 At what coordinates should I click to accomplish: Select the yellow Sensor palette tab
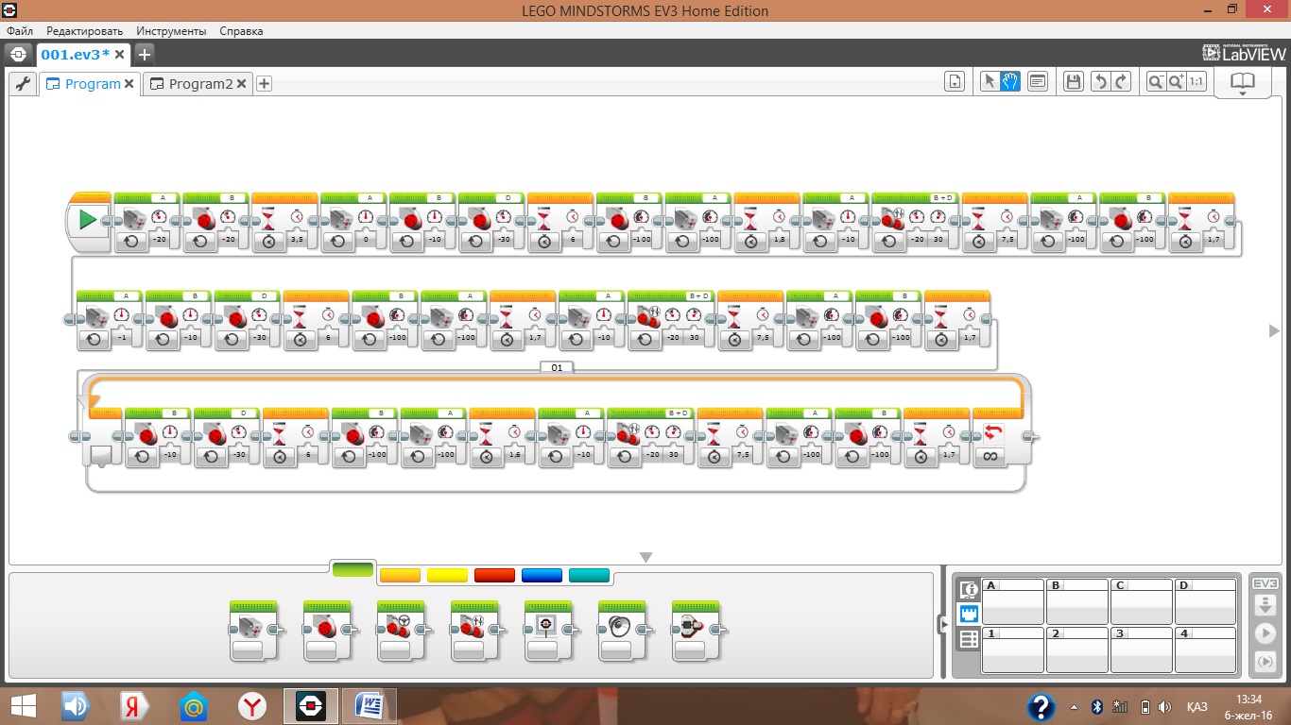[x=447, y=575]
